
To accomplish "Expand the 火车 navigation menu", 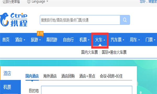I will pos(100,40).
